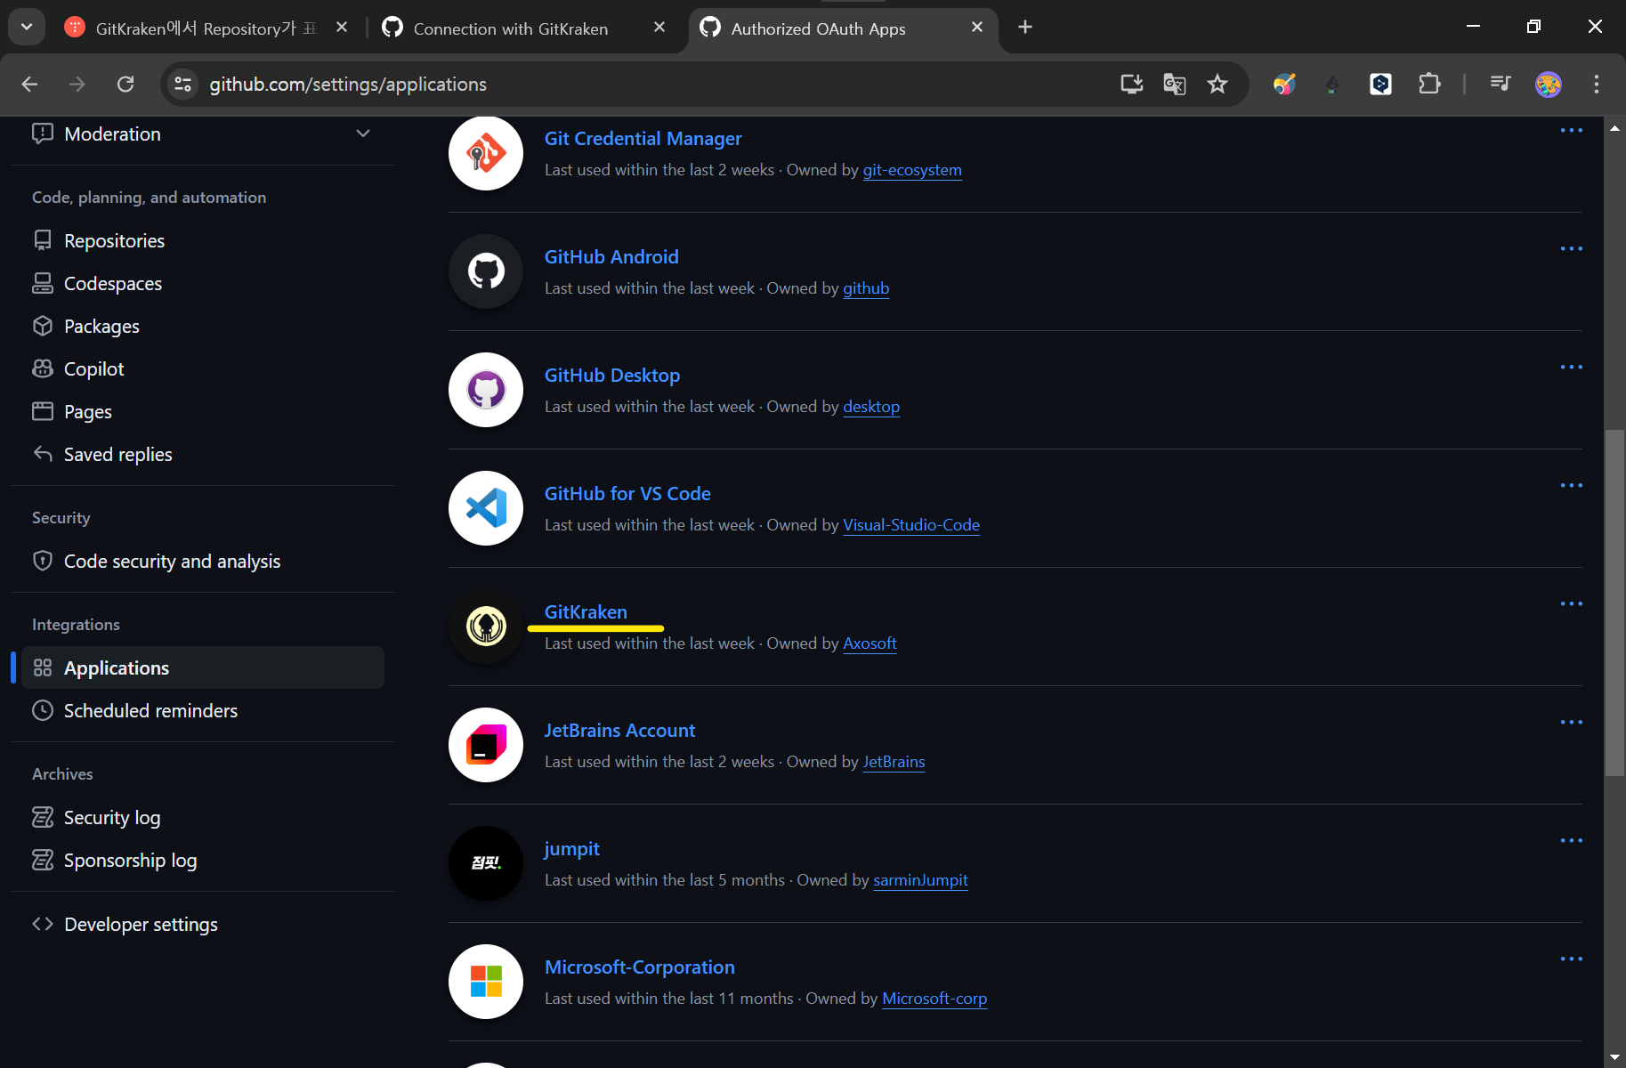Open the GitKraken app link
The width and height of the screenshot is (1626, 1068).
[586, 612]
